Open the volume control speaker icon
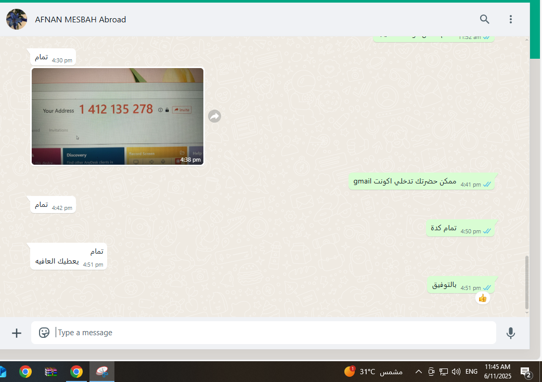 (x=456, y=372)
